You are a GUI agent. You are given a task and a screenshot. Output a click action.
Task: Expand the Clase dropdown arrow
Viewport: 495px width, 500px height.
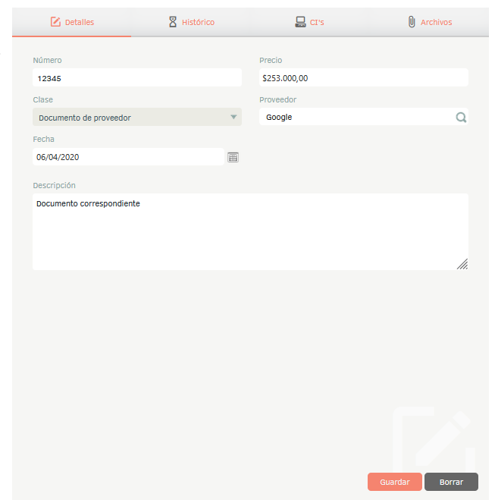click(x=233, y=117)
